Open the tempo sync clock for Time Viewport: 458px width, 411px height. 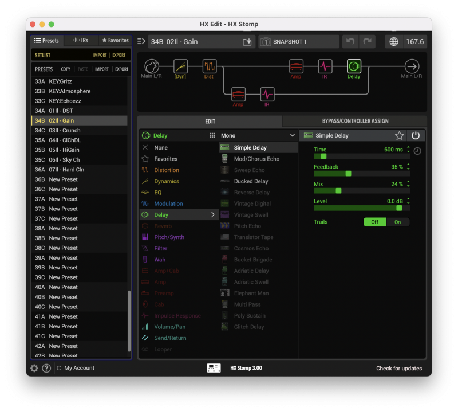click(417, 151)
